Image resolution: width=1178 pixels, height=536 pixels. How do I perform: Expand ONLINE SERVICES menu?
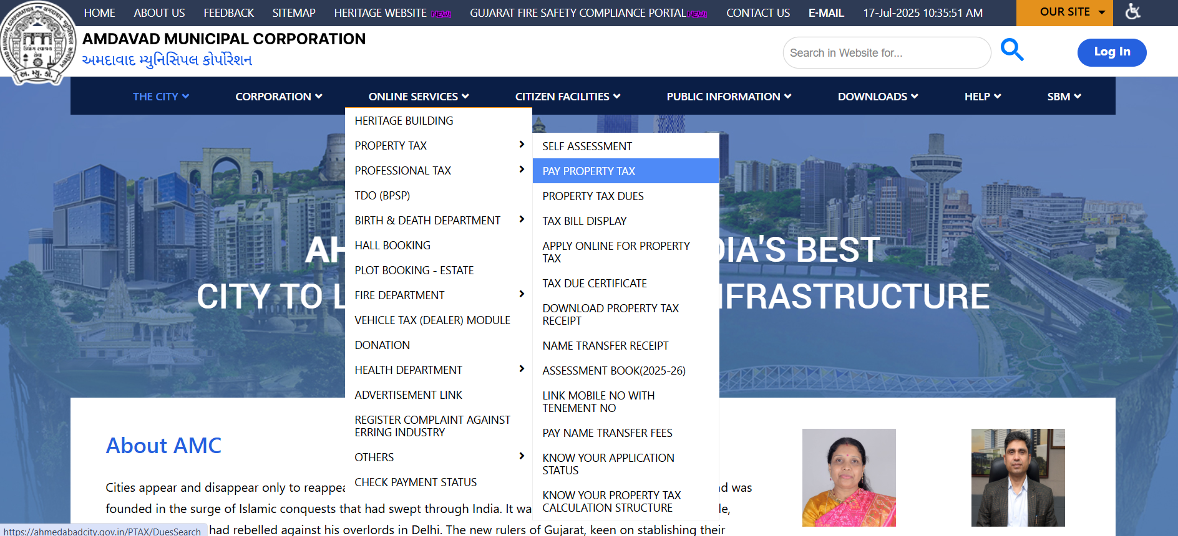pyautogui.click(x=419, y=97)
